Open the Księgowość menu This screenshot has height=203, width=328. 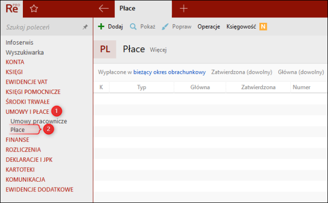(241, 27)
